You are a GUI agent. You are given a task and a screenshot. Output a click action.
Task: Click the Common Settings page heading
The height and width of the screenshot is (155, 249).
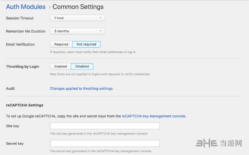(x=78, y=7)
